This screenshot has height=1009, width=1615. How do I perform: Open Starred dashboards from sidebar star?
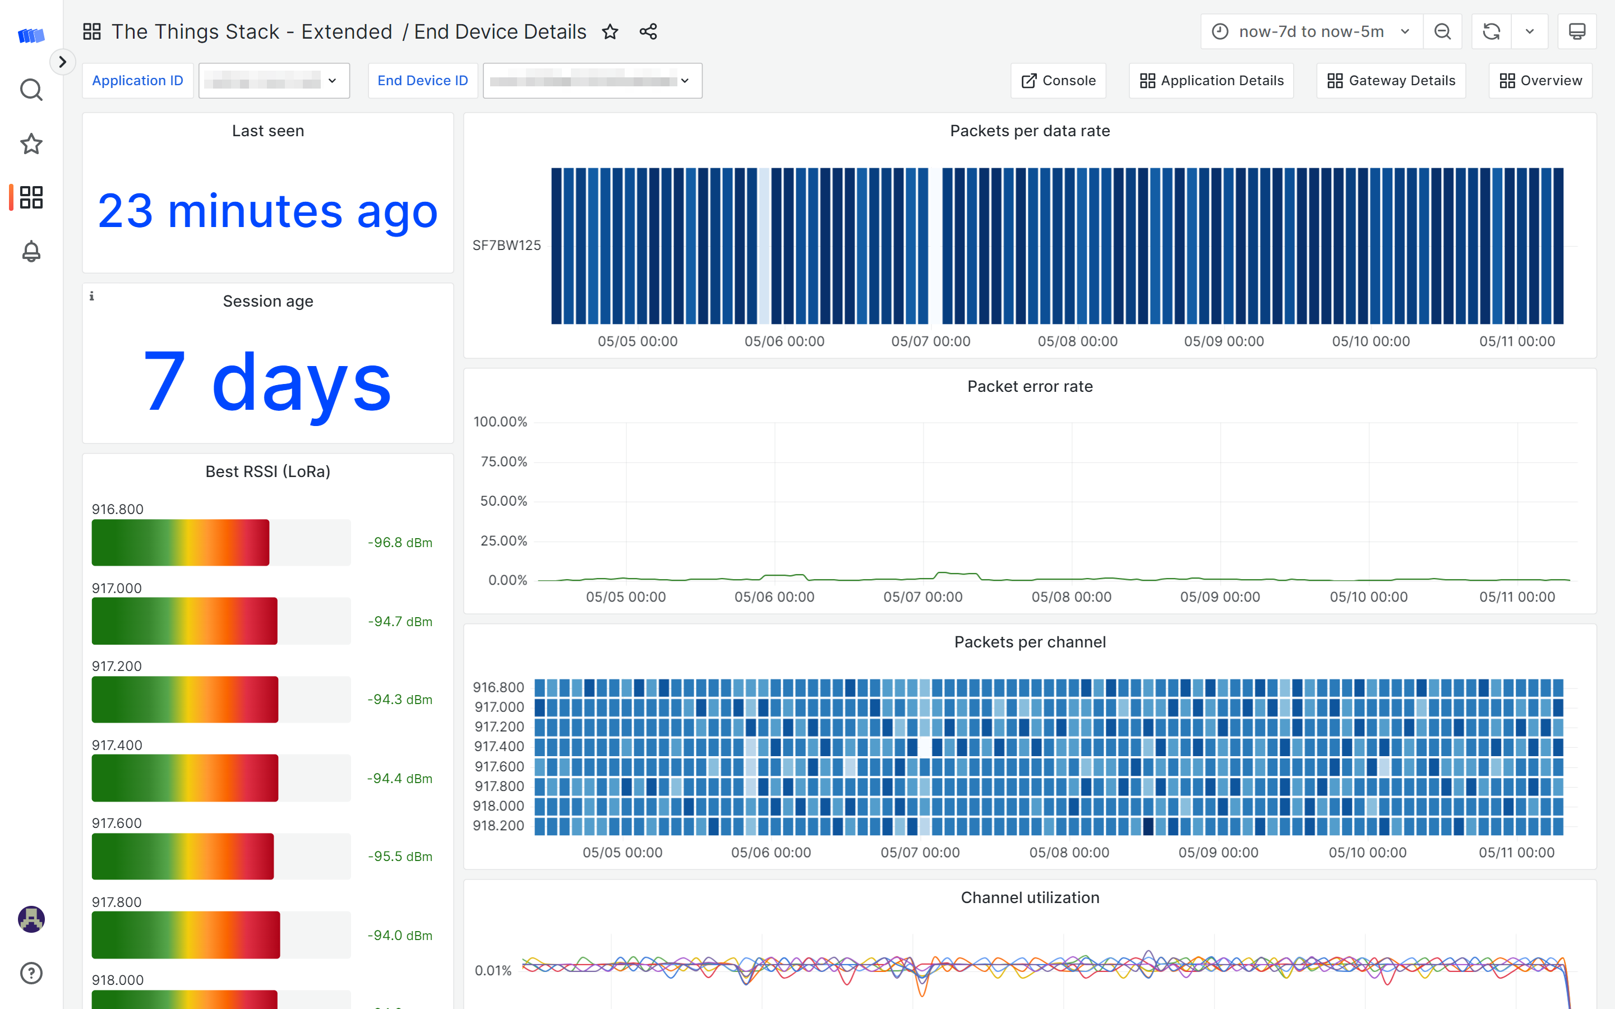pos(31,144)
